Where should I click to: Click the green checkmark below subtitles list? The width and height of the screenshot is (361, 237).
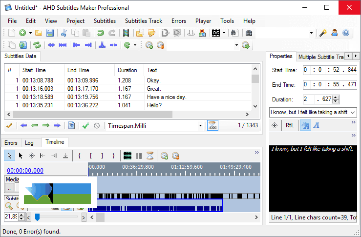tap(85, 126)
